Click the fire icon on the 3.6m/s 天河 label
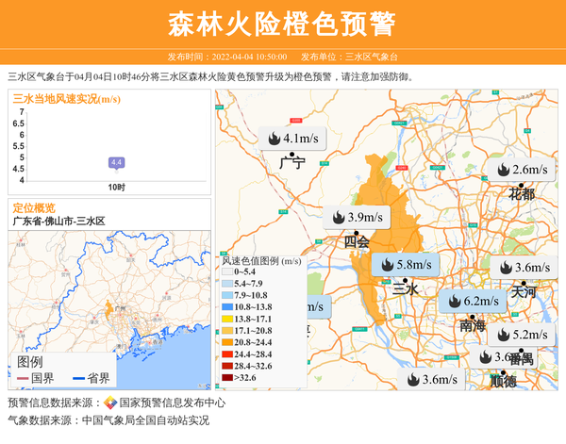Screen dimensions: 566x444 pyautogui.click(x=505, y=268)
